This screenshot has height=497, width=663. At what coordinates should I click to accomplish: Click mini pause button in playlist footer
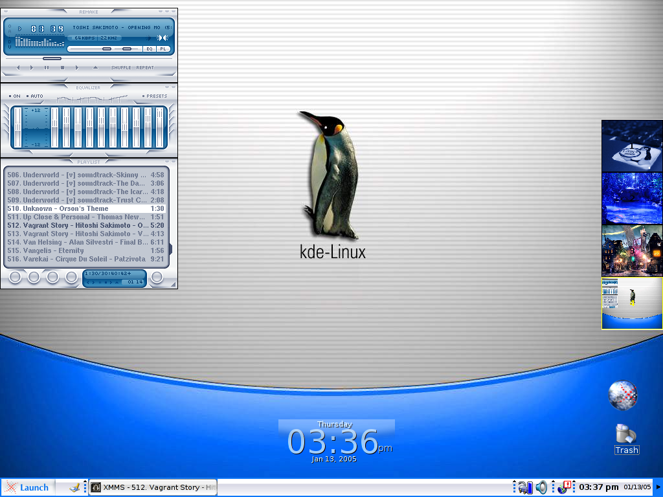(100, 282)
